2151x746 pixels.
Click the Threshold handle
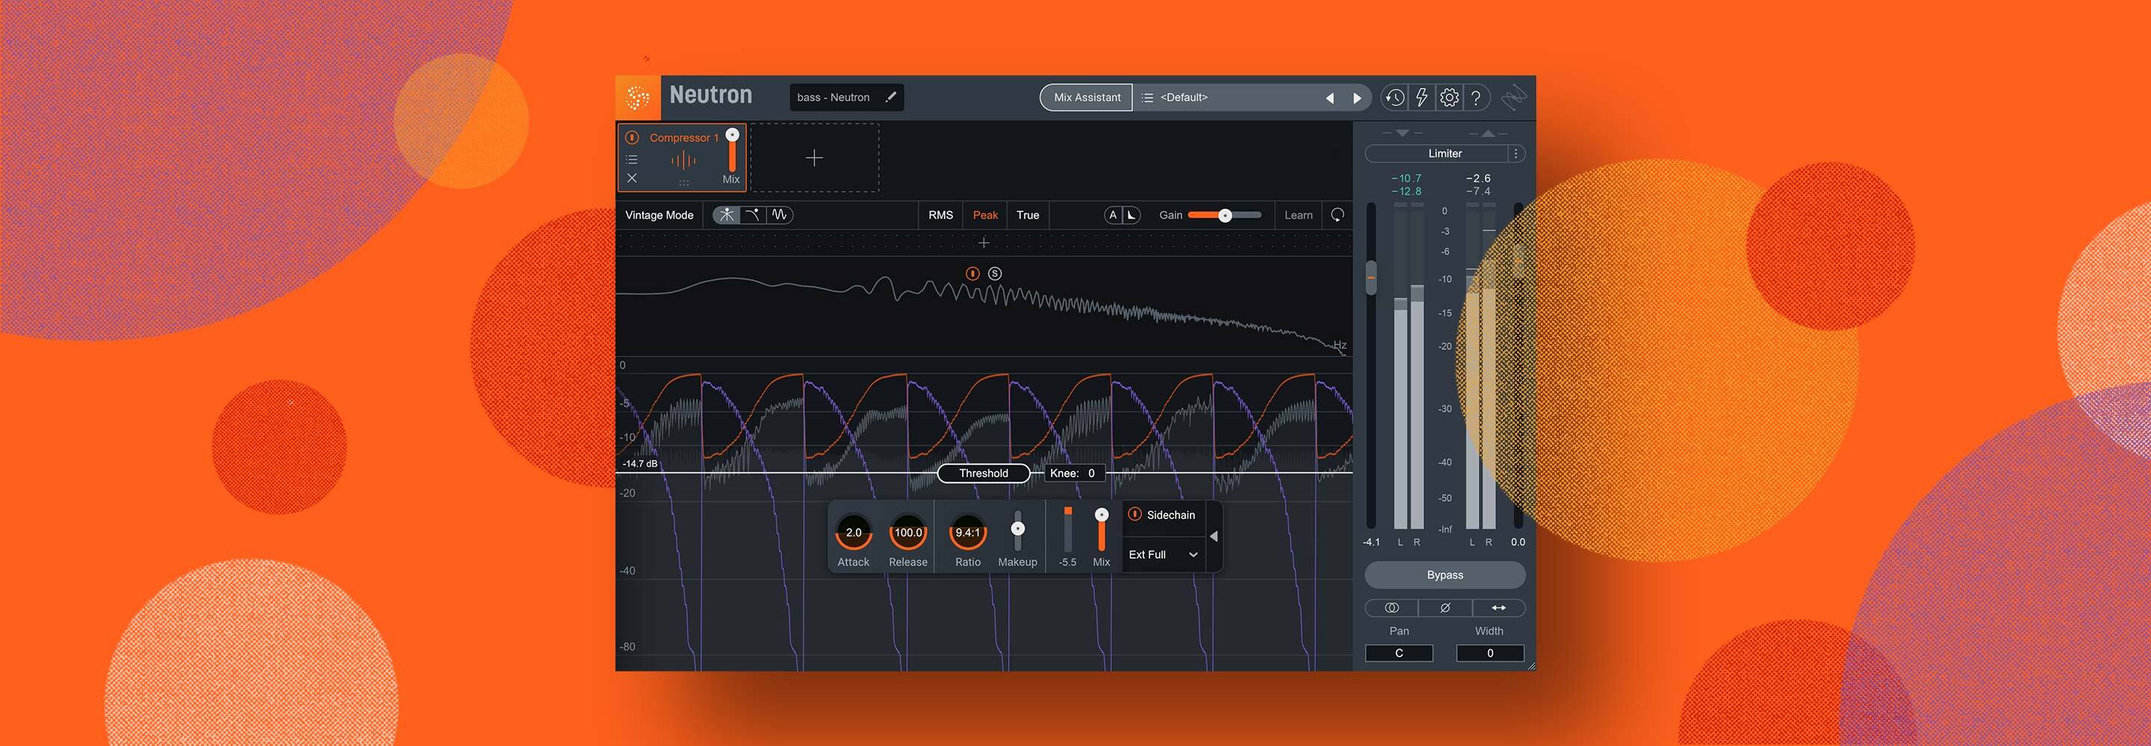984,473
